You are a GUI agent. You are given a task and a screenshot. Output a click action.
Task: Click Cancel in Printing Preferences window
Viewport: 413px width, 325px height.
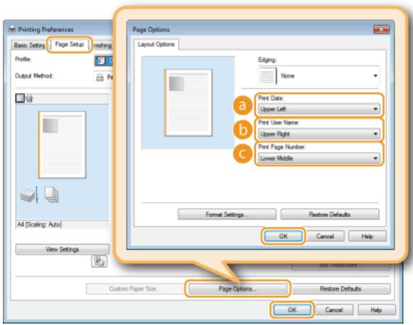[x=334, y=310]
